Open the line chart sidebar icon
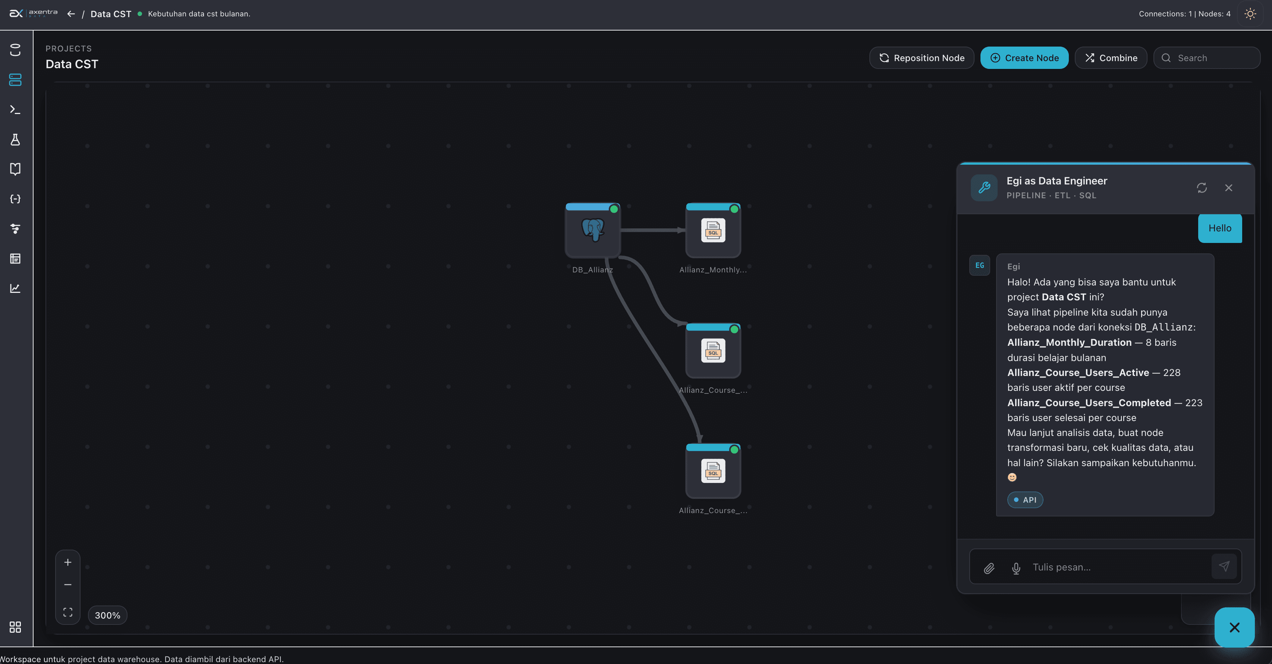This screenshot has width=1272, height=664. 15,288
